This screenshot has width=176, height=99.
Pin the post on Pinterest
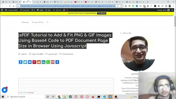point(34,62)
